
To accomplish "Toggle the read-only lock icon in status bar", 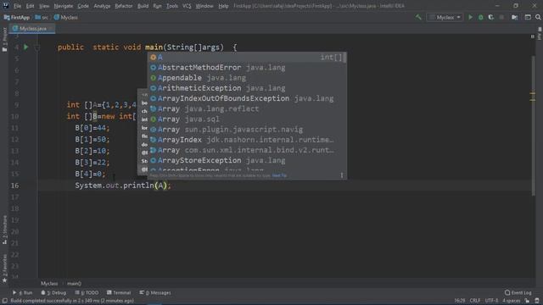I will tap(527, 301).
